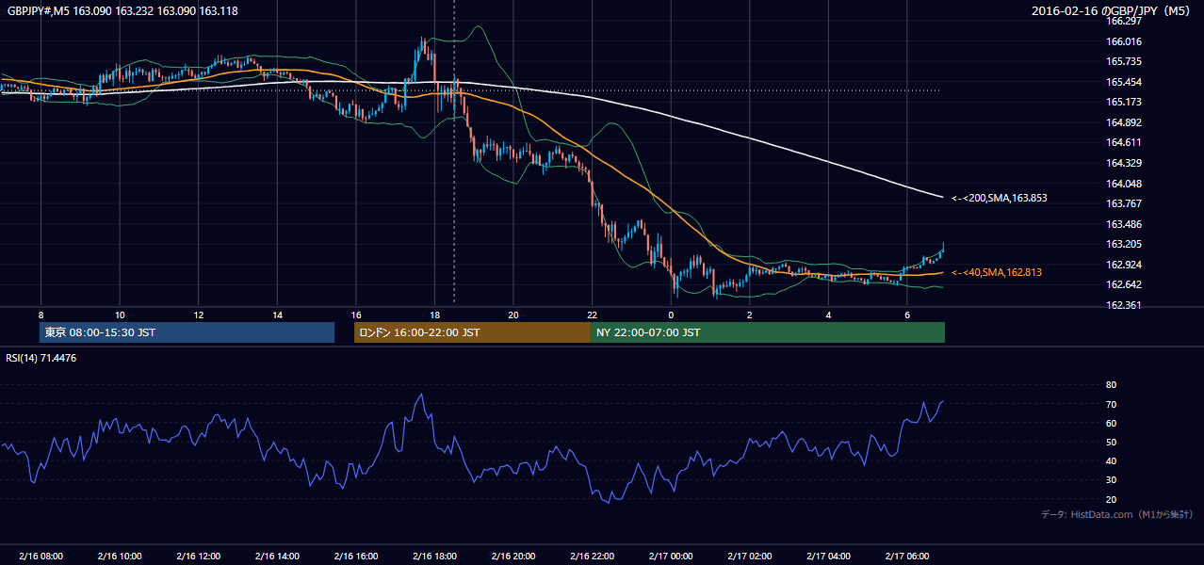This screenshot has height=565, width=1204.
Task: Click price axis value 164.611
Action: [x=1124, y=142]
